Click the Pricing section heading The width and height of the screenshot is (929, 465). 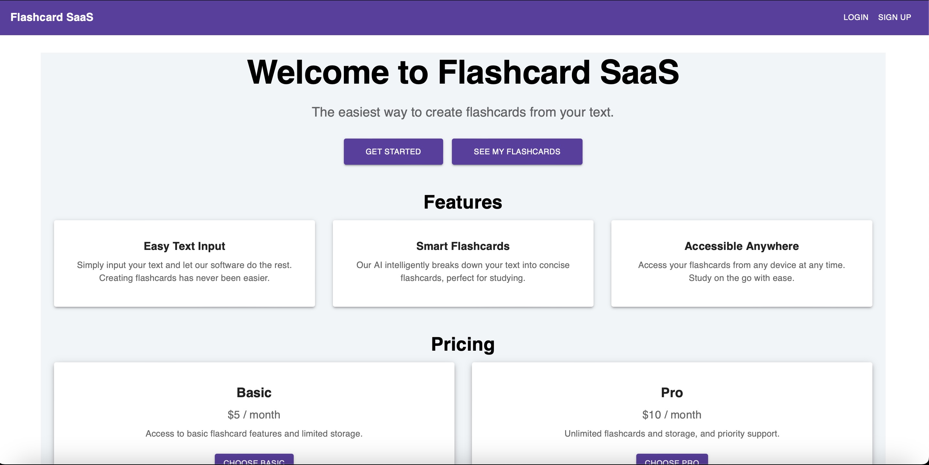coord(463,344)
